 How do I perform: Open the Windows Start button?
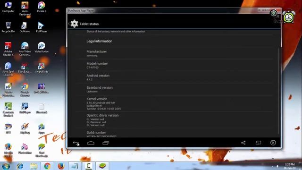pyautogui.click(x=6, y=166)
